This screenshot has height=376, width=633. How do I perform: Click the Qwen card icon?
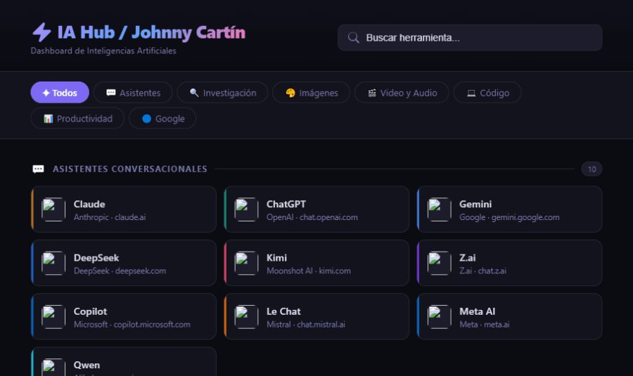coord(53,367)
